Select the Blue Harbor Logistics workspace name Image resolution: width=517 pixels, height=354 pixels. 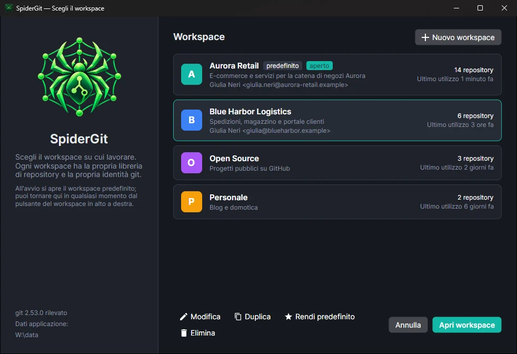tap(250, 112)
